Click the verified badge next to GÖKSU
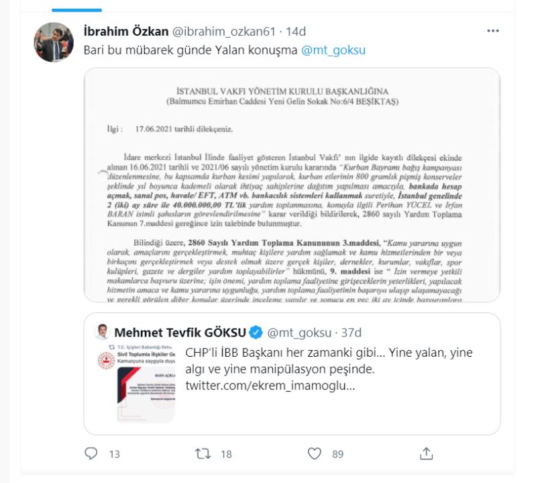Screen dimensions: 546x483 click(x=256, y=333)
